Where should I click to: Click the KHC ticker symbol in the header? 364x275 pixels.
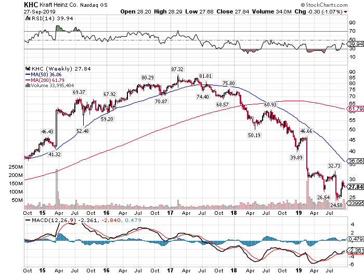point(31,5)
